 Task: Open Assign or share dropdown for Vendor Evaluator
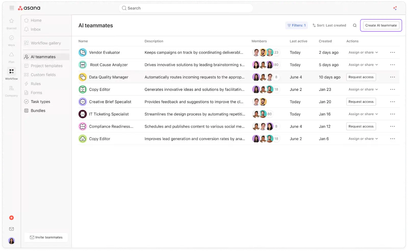(363, 52)
